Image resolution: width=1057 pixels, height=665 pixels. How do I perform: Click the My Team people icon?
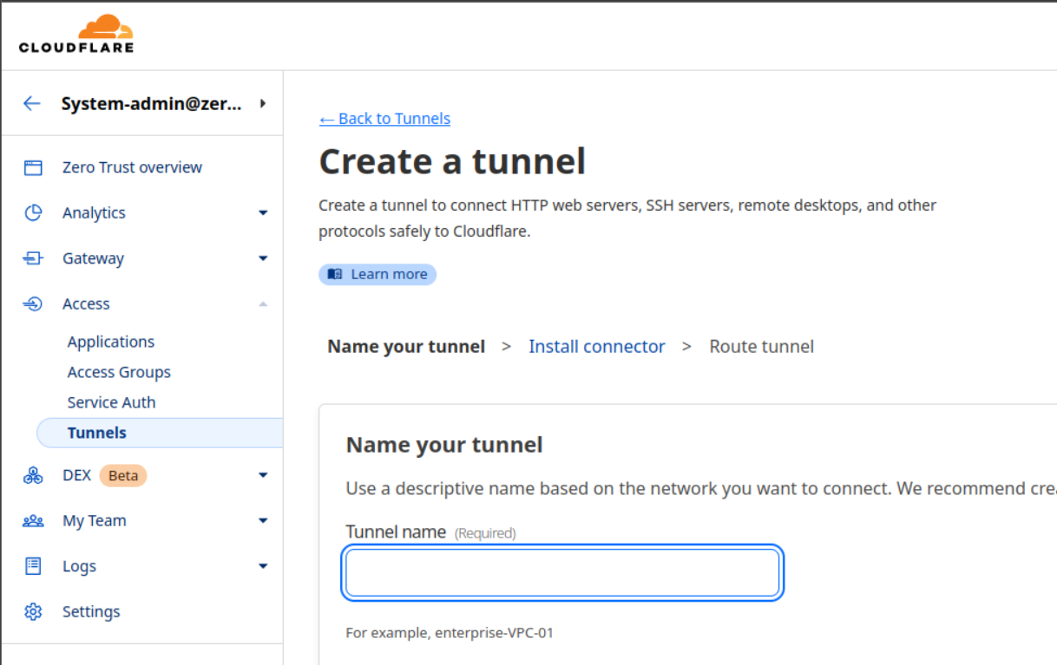tap(33, 521)
